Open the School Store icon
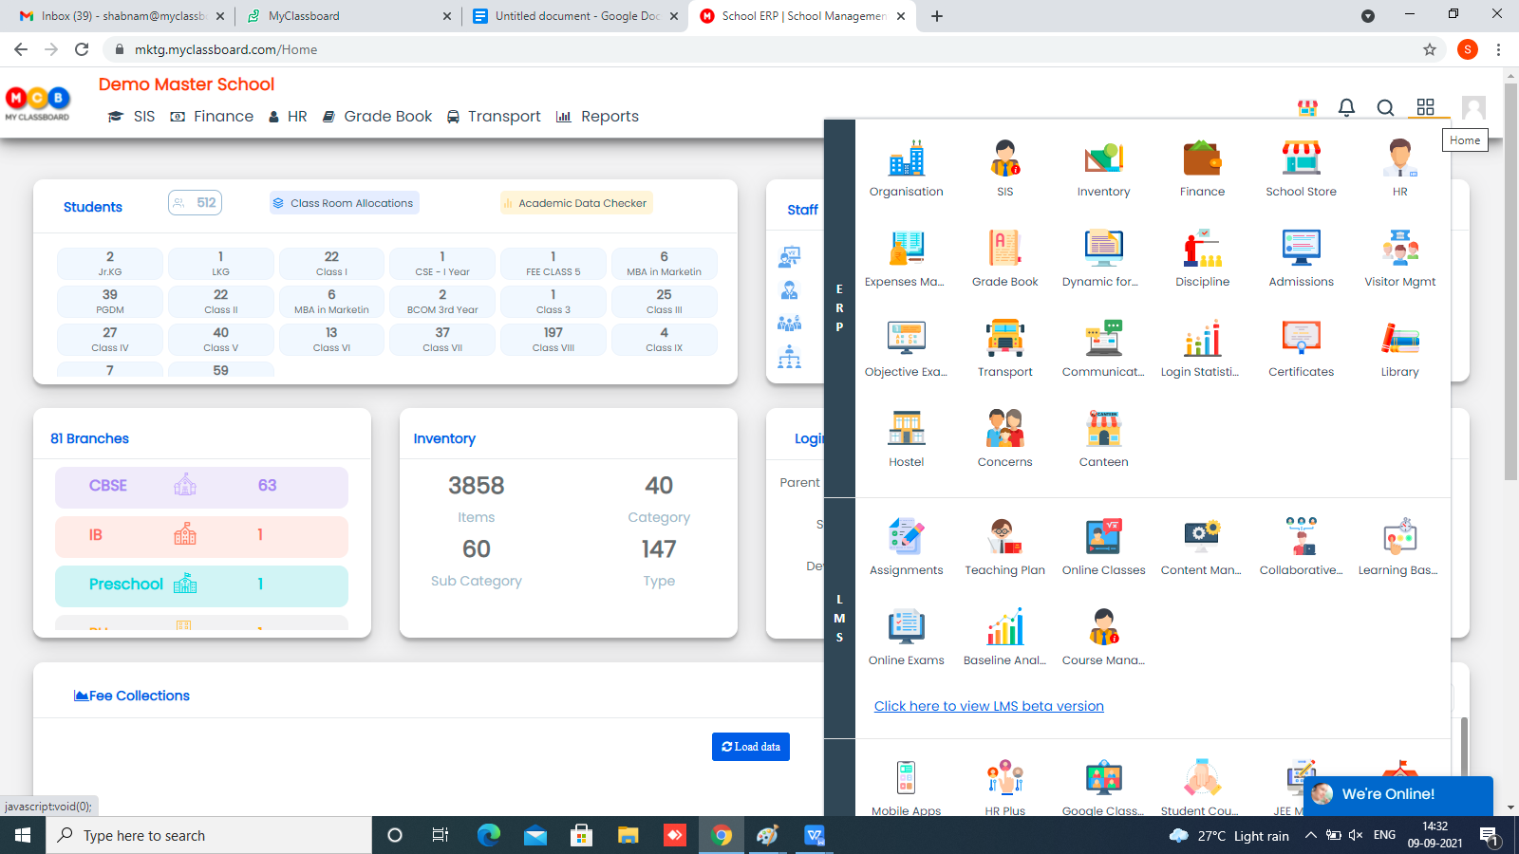 tap(1301, 158)
